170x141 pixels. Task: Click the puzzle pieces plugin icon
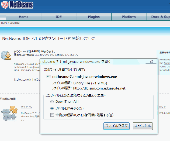(x=9, y=113)
